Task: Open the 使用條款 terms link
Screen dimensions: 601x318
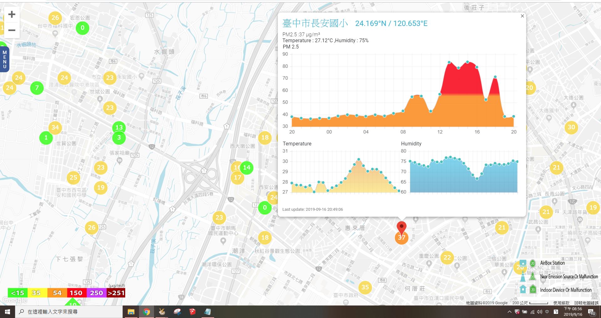Action: tap(561, 303)
